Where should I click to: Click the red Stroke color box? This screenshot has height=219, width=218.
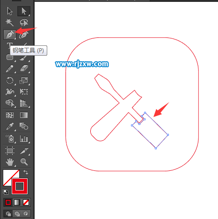click(20, 186)
